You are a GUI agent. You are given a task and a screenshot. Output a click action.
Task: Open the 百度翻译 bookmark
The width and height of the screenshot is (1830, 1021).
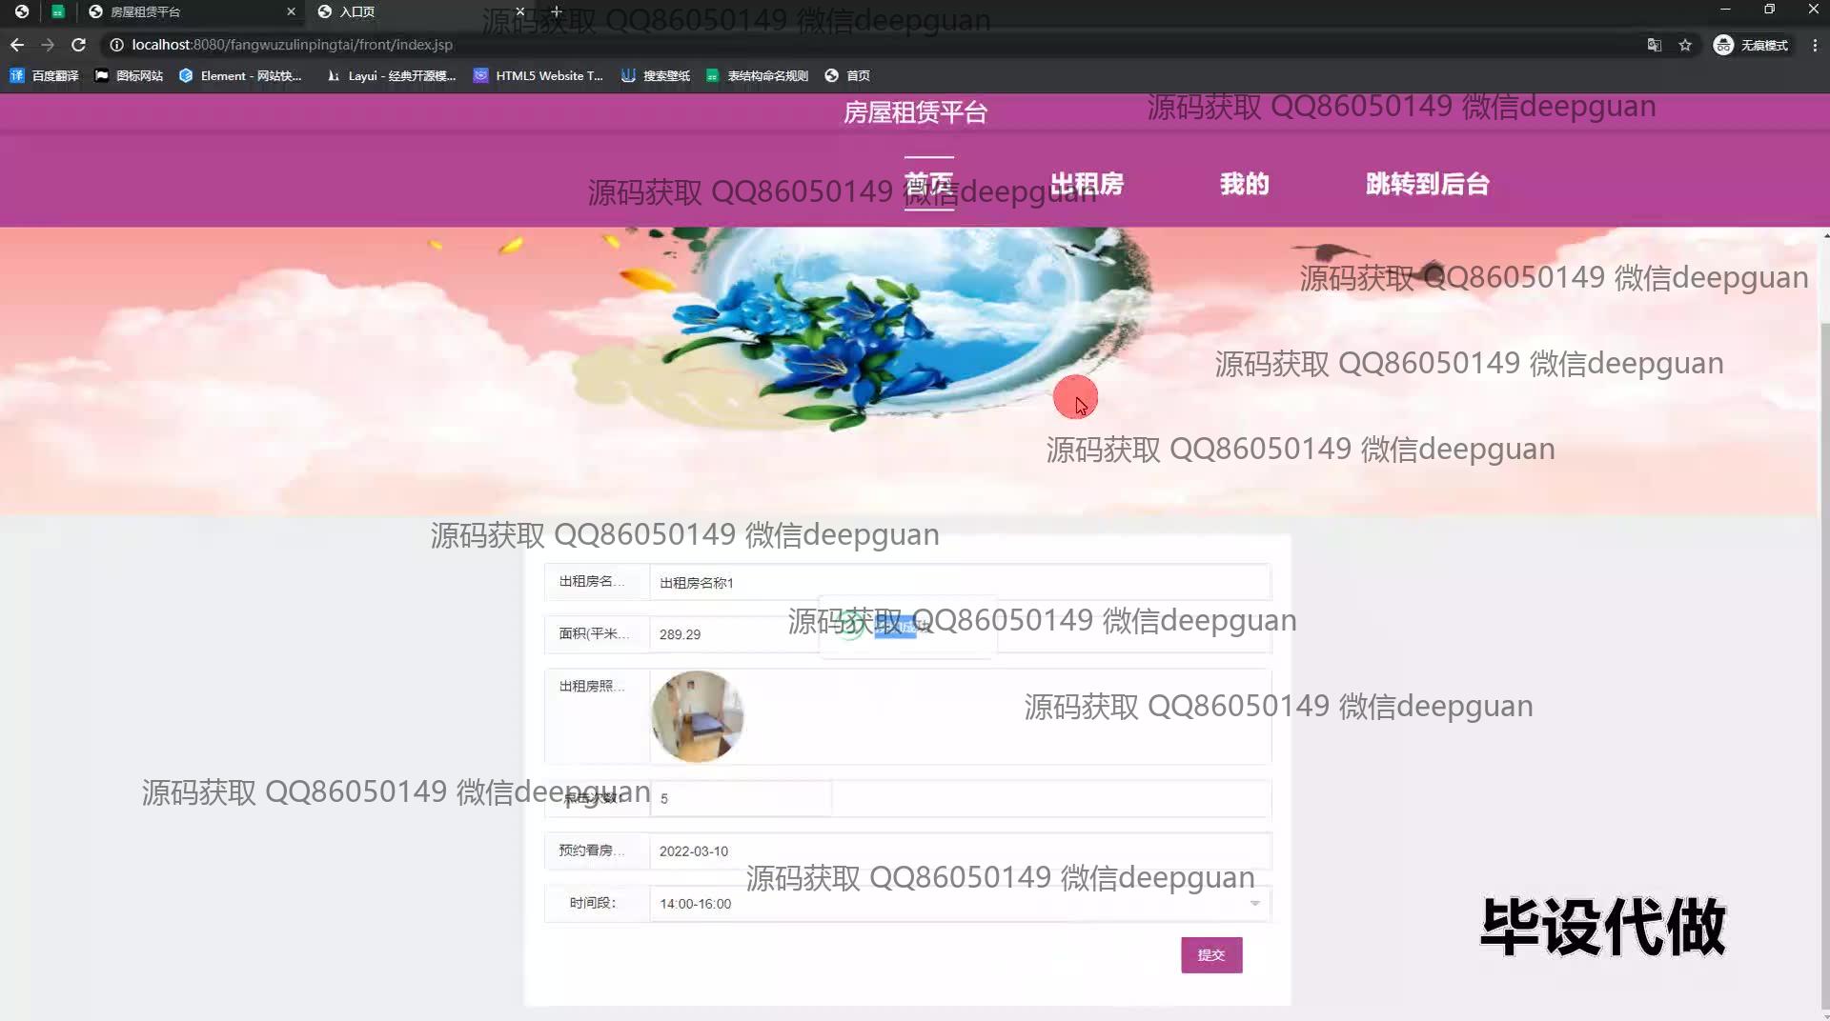click(x=45, y=76)
